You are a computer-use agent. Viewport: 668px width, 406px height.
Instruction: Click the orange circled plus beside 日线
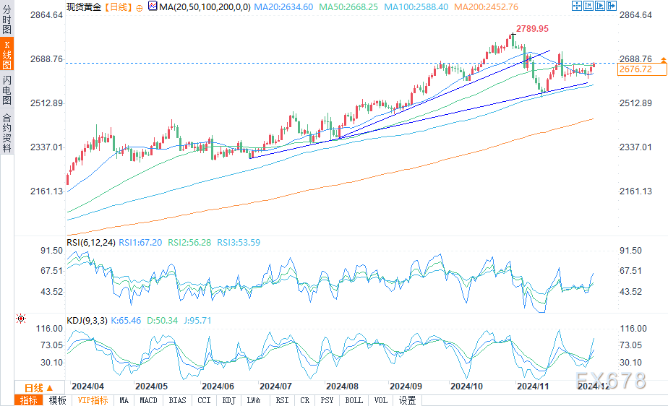click(140, 8)
